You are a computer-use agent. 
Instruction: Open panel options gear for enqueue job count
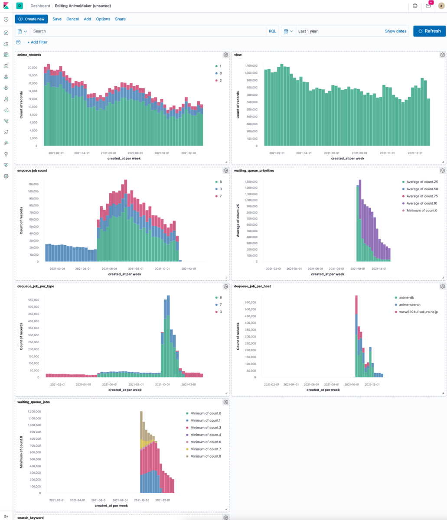click(x=225, y=170)
